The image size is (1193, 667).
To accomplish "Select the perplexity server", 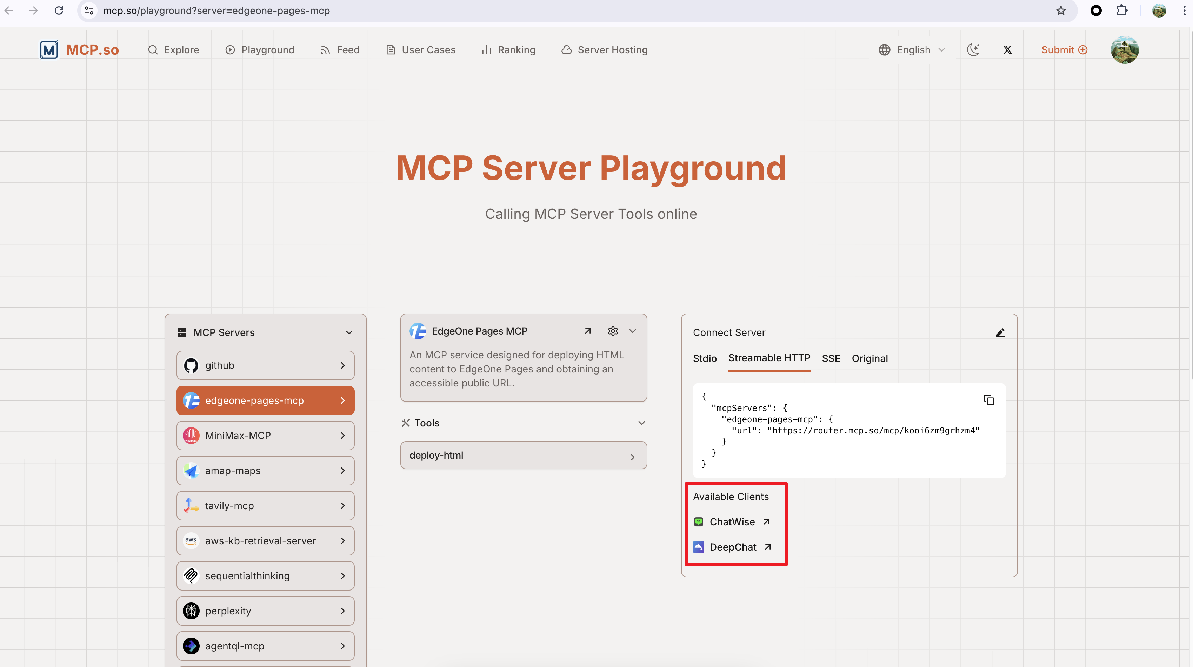I will click(x=265, y=611).
